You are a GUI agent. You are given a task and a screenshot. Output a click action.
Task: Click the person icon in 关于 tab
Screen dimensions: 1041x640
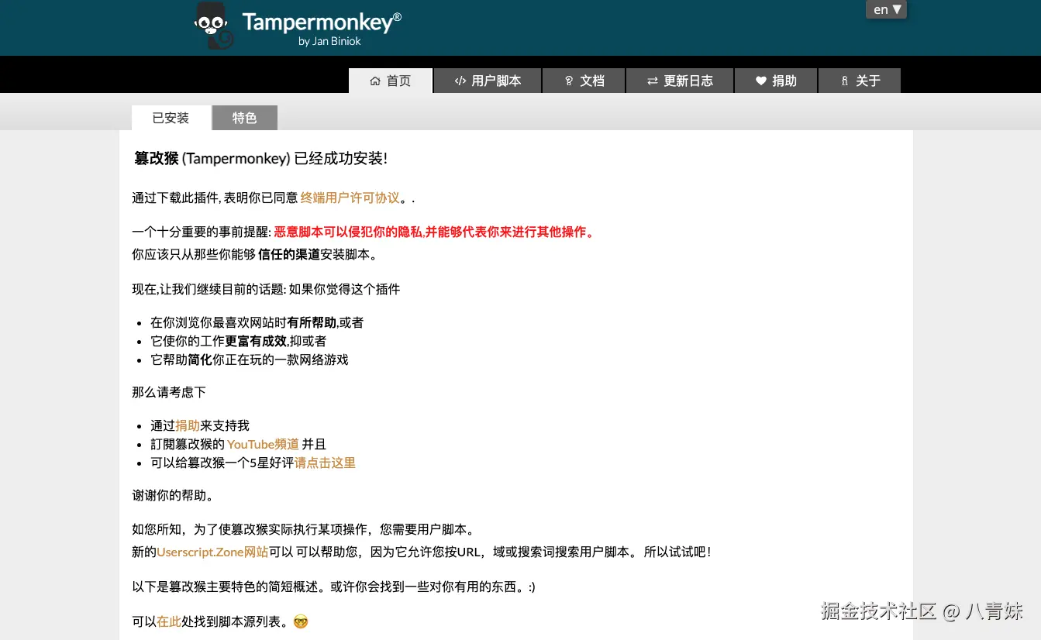[x=845, y=81]
